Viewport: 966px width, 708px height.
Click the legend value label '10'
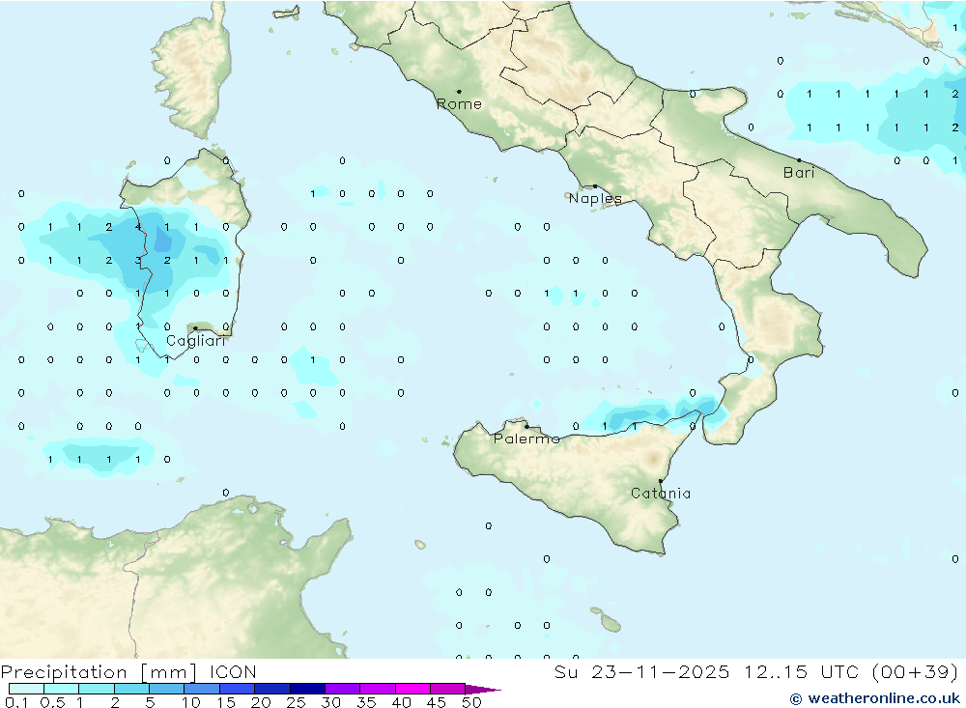tap(191, 702)
